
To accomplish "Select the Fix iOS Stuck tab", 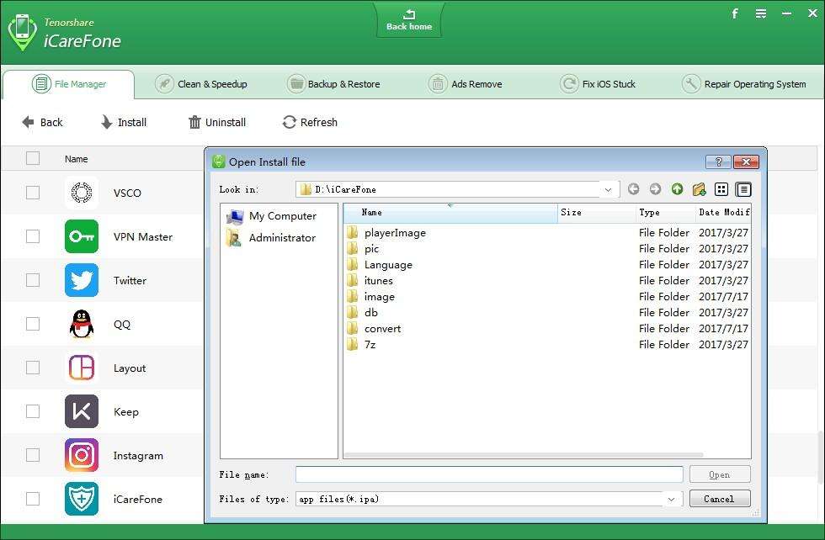I will (598, 84).
